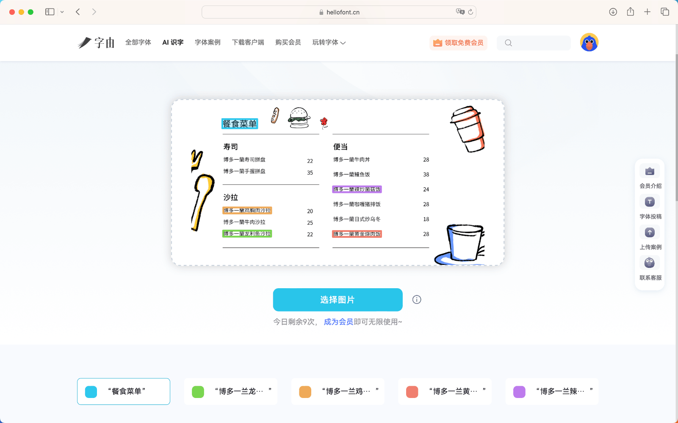Click the crown icon on 领取免费会员
678x423 pixels.
(x=437, y=43)
